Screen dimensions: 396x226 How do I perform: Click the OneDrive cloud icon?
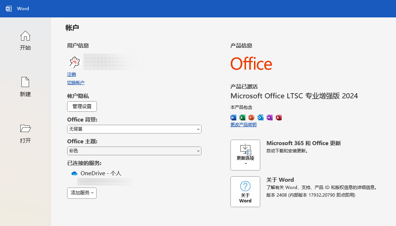pos(74,173)
